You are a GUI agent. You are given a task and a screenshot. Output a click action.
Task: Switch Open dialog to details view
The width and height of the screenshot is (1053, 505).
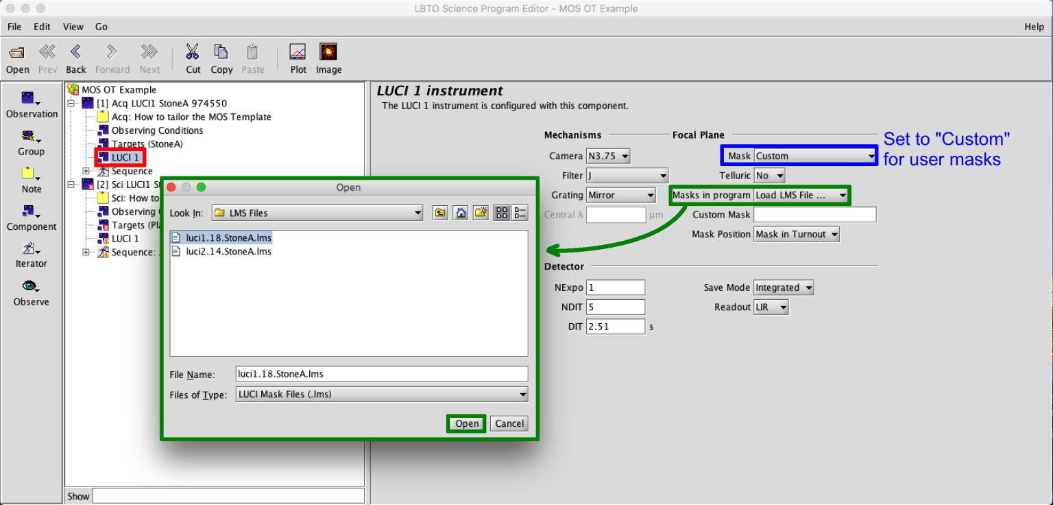point(520,213)
